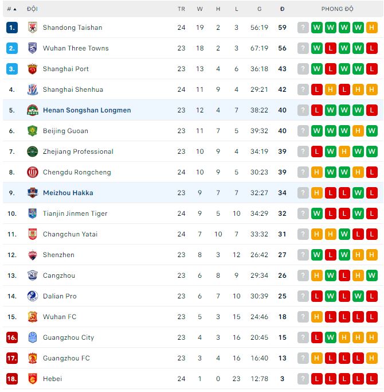The image size is (384, 392).
Task: Click Shanghai Shenhua's first red L badge
Action: pyautogui.click(x=317, y=90)
